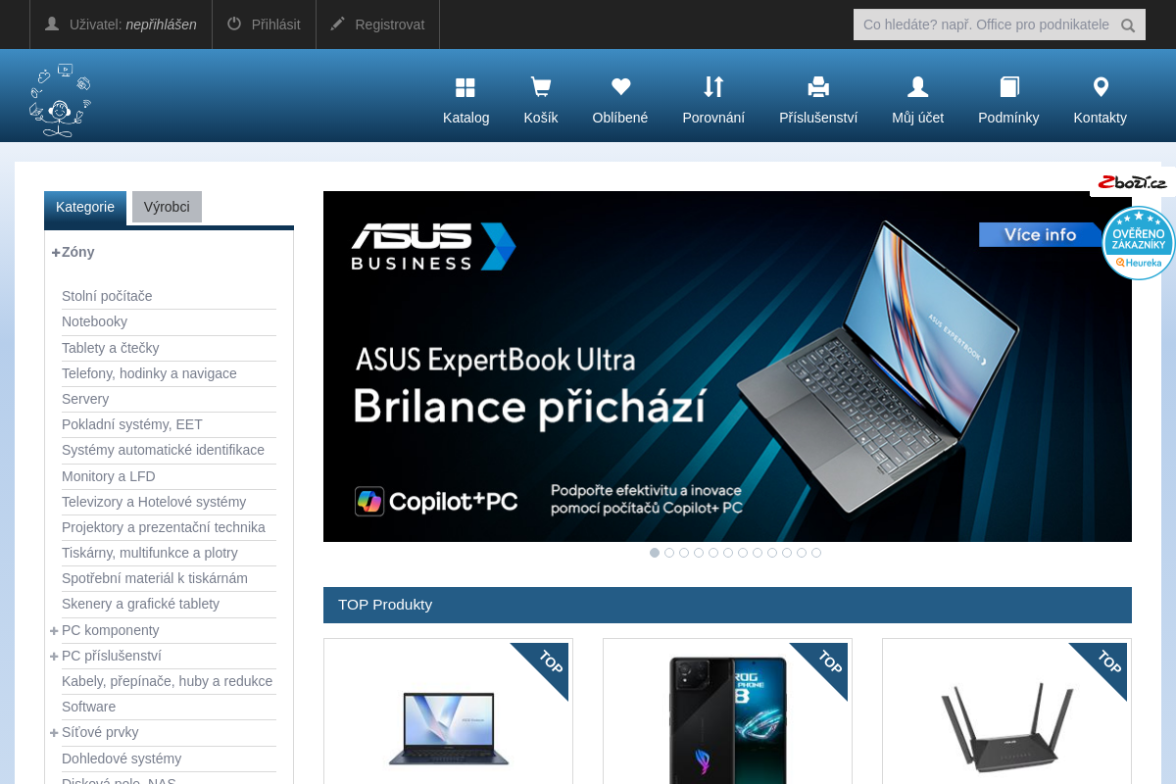Click the Oblíbené heart icon
Screen dimensions: 1176x784
(x=620, y=88)
